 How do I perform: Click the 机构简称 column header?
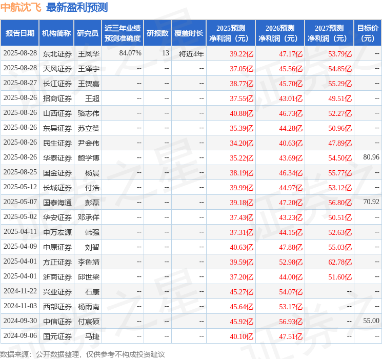point(56,33)
